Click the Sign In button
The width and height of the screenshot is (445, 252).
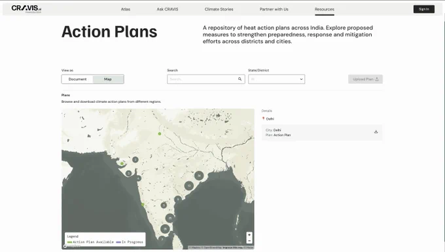point(423,9)
